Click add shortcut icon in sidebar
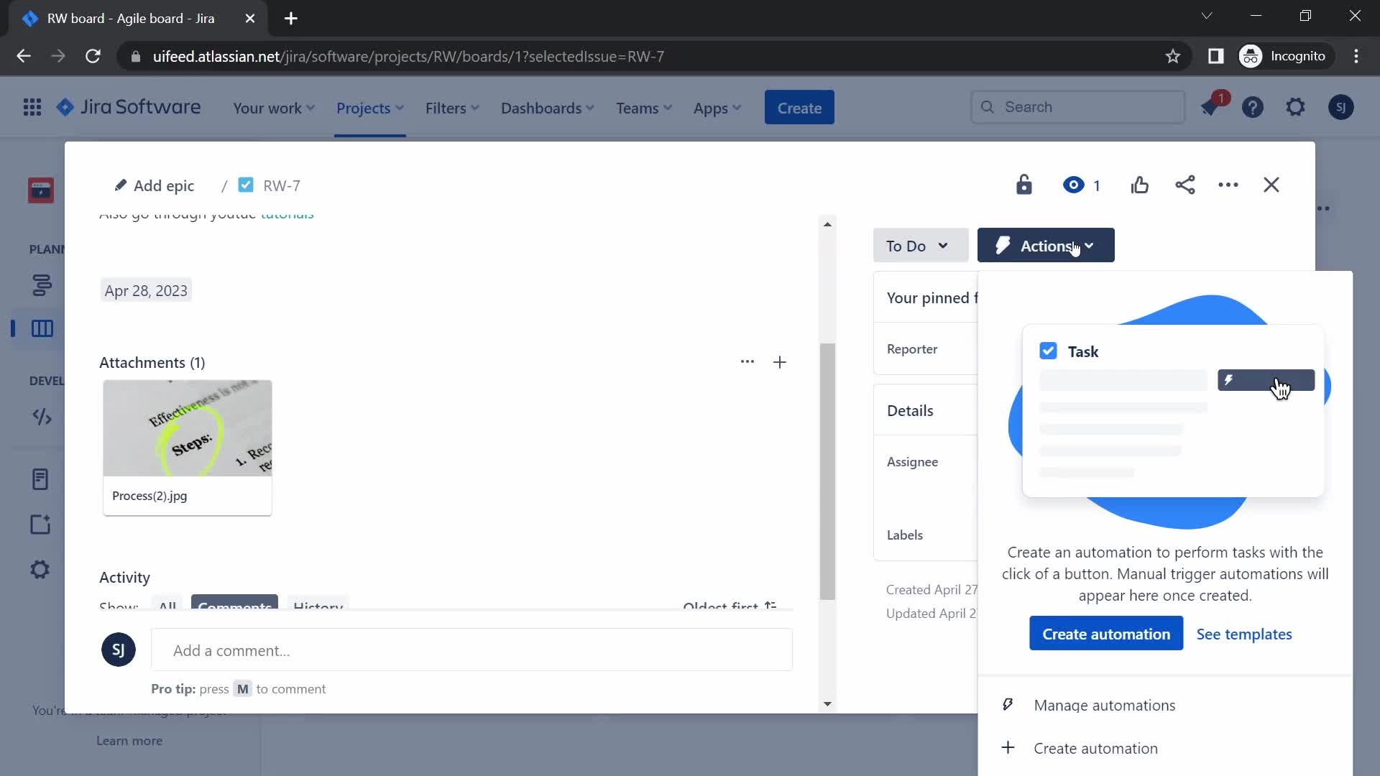This screenshot has width=1380, height=776. (40, 525)
